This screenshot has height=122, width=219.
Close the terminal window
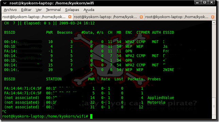[212, 2]
